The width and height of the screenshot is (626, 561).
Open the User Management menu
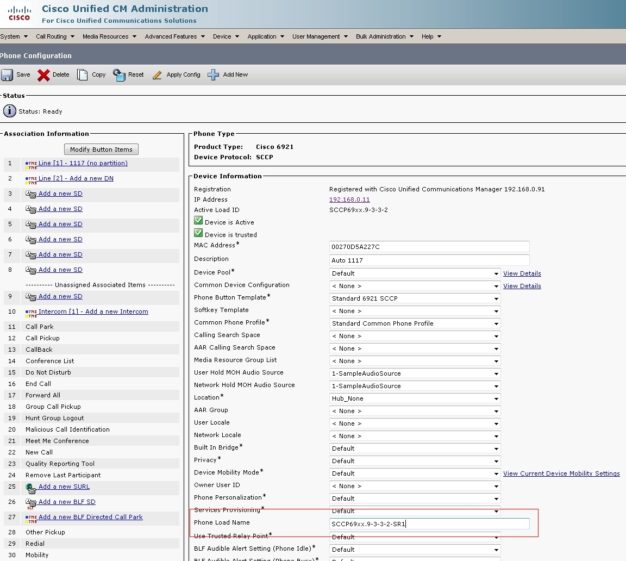(x=320, y=36)
